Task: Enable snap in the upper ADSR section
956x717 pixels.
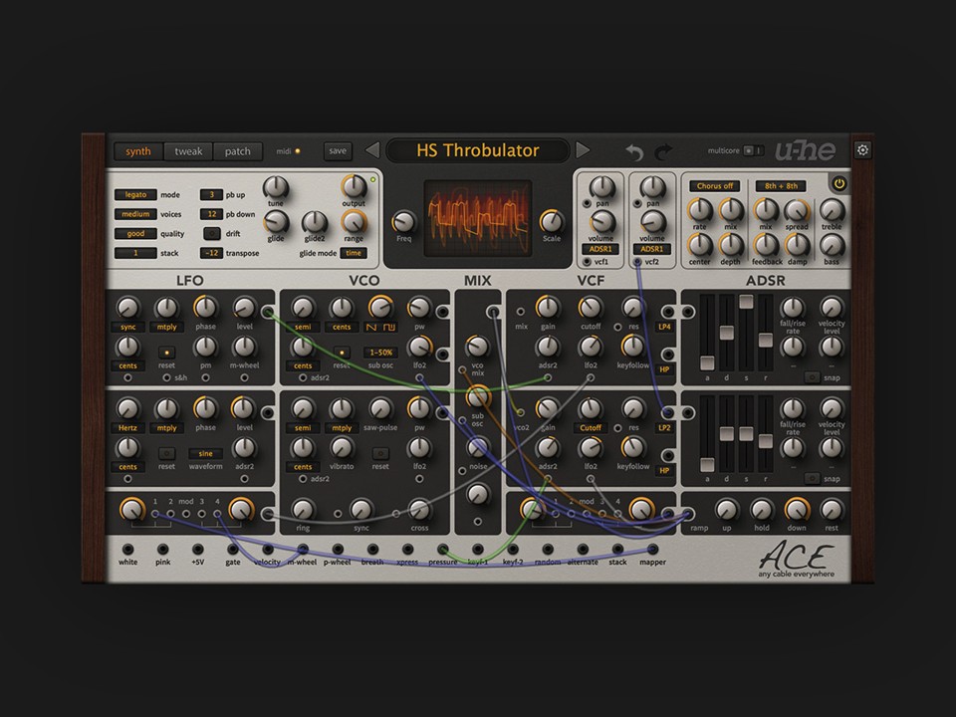Action: [812, 377]
